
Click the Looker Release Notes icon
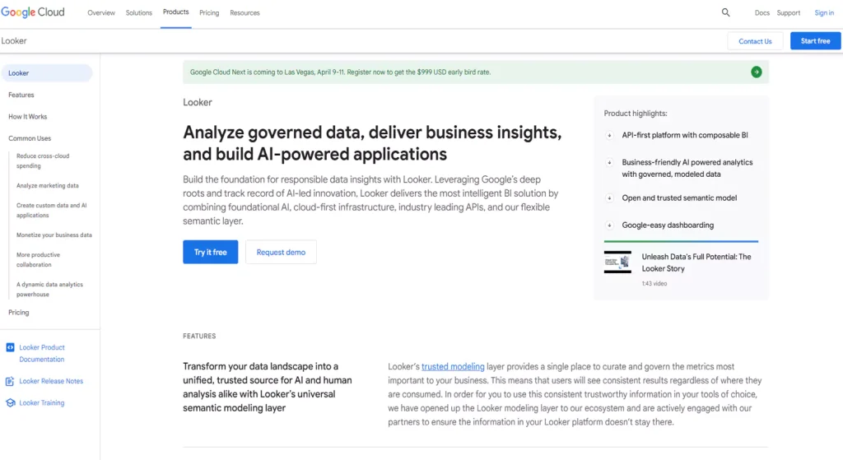coord(10,381)
